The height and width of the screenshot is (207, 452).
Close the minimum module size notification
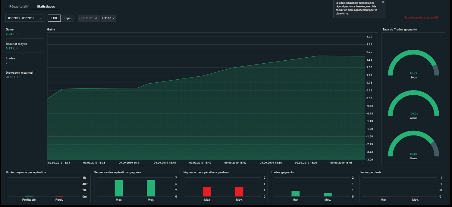[x=383, y=2]
